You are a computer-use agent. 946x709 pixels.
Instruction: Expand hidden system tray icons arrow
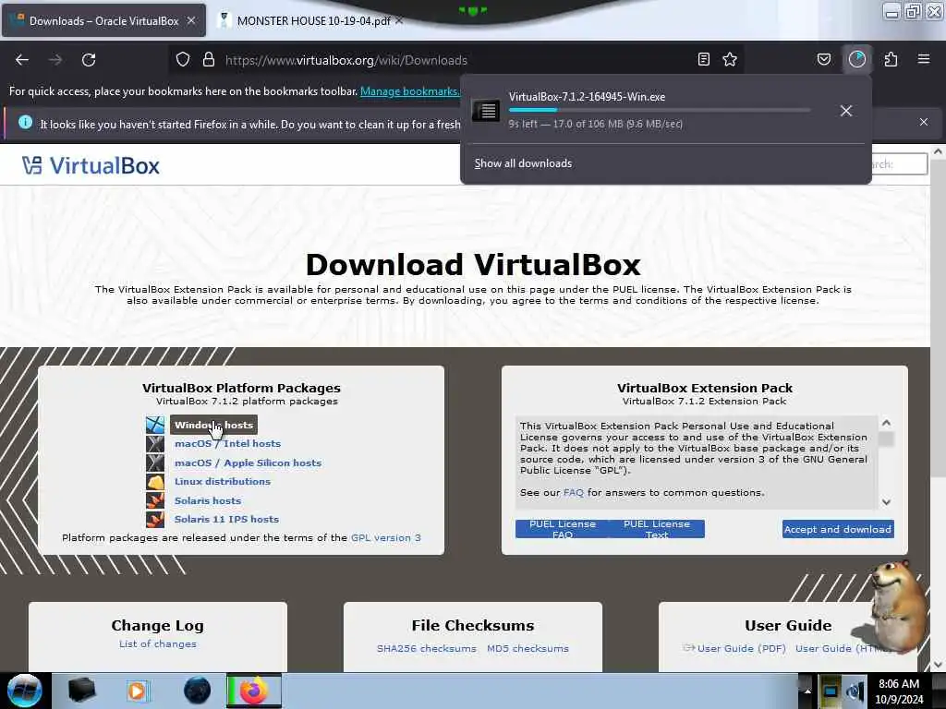(807, 691)
